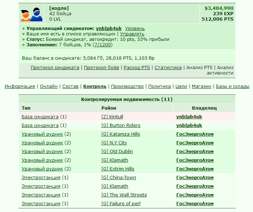Open ГосЭнергоАтом owner in Katamza Hills row

195,134
